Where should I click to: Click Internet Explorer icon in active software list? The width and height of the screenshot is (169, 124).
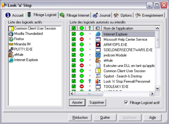pyautogui.click(x=11, y=60)
